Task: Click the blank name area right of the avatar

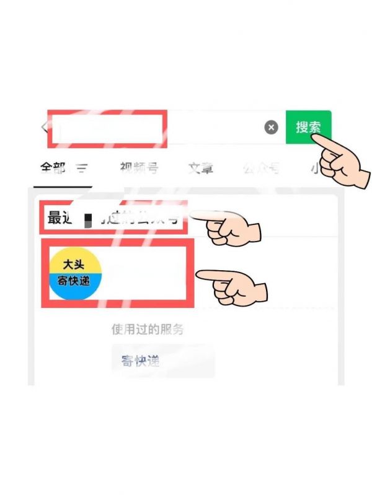Action: (x=144, y=273)
